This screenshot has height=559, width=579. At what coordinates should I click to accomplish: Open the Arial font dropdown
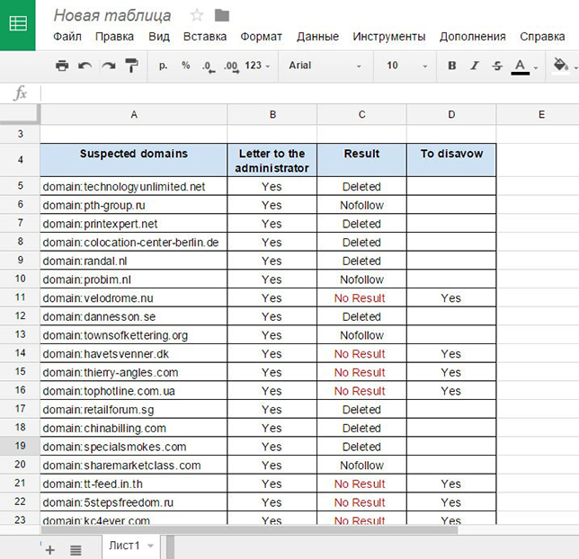pos(325,66)
